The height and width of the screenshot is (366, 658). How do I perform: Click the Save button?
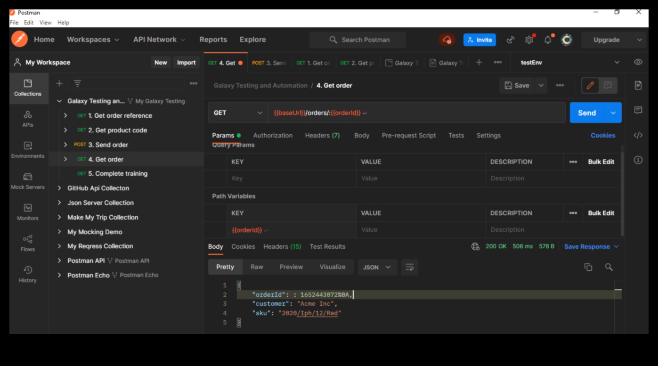pyautogui.click(x=517, y=85)
